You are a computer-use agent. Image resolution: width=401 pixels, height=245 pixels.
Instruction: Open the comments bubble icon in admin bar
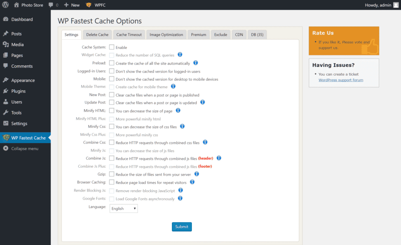(51, 5)
